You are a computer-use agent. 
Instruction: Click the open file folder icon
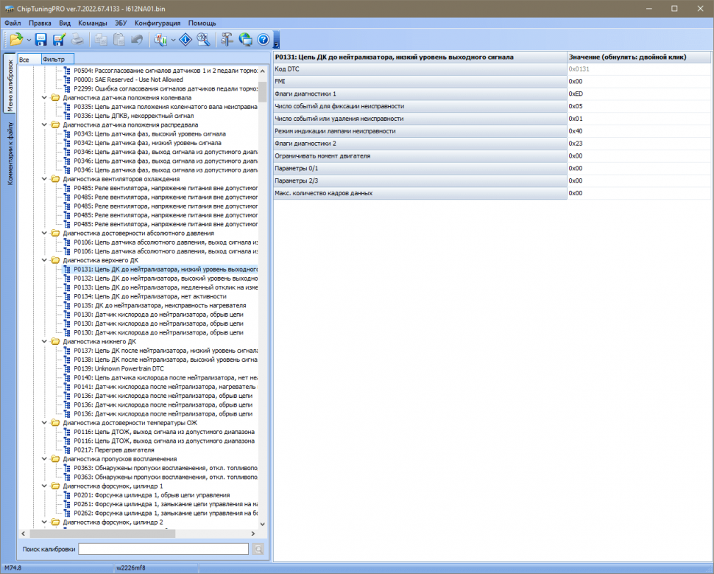16,40
